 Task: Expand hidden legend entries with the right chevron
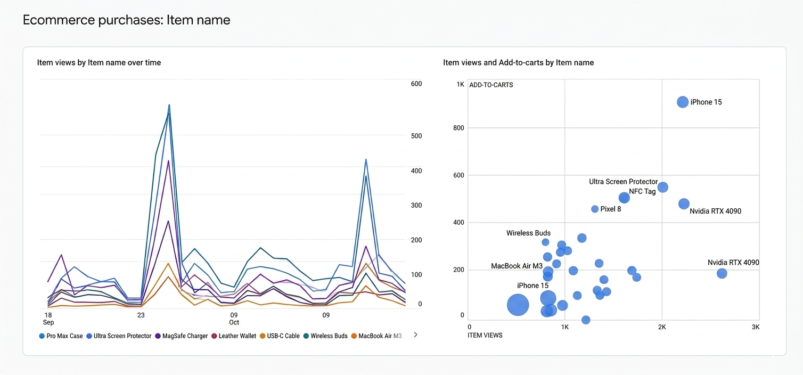416,335
